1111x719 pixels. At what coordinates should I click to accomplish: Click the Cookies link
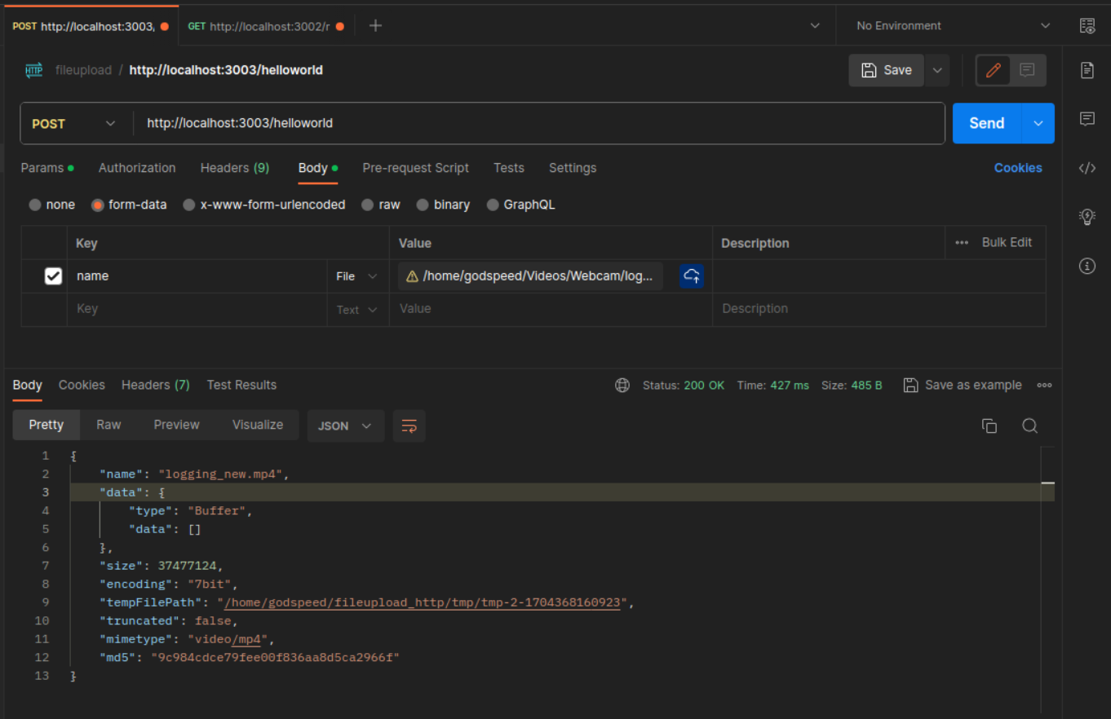pos(1018,168)
